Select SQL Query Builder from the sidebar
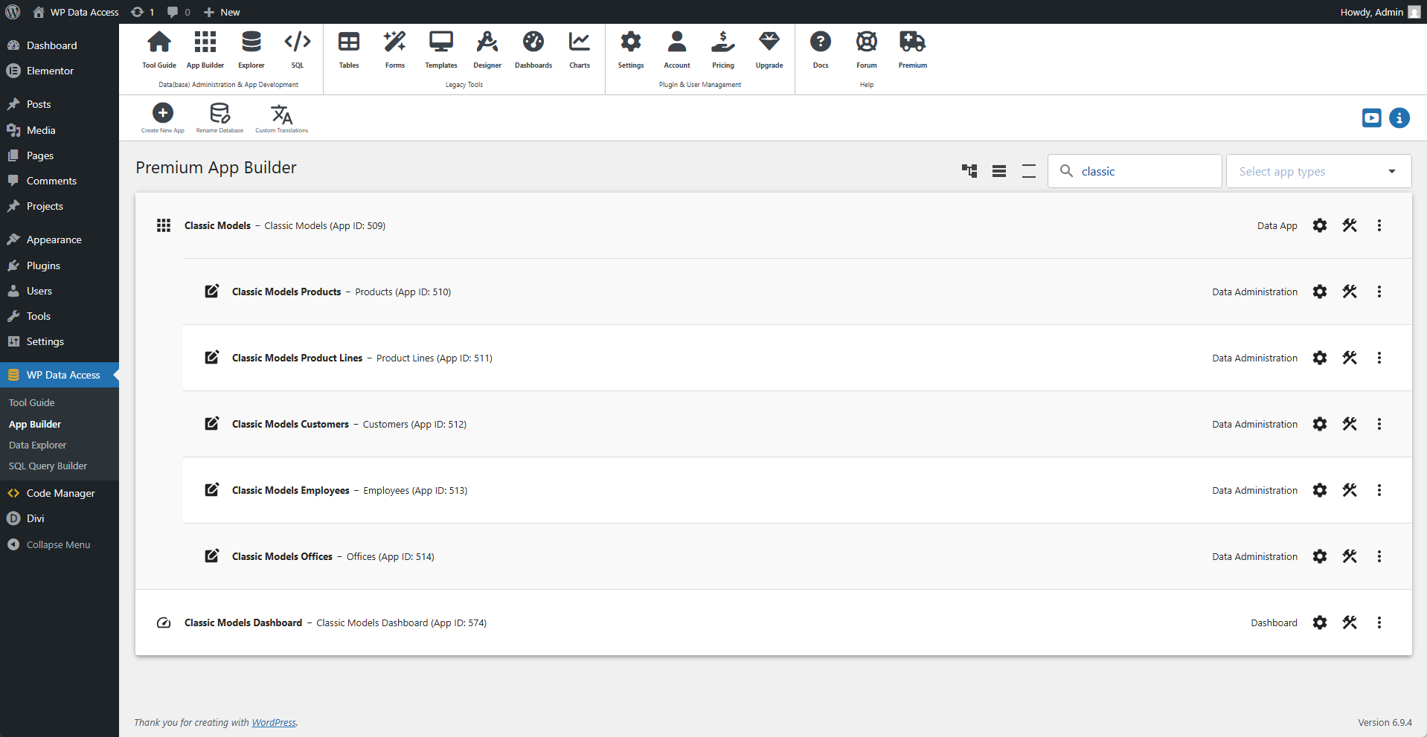The image size is (1427, 737). point(48,466)
